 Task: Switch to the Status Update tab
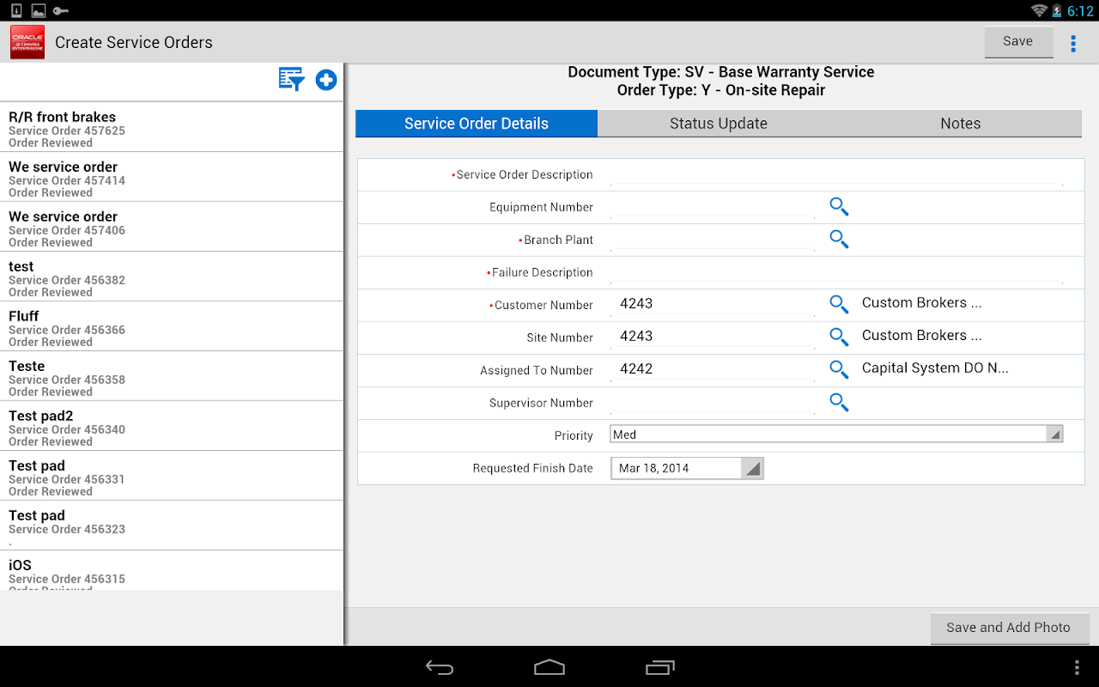pos(719,124)
